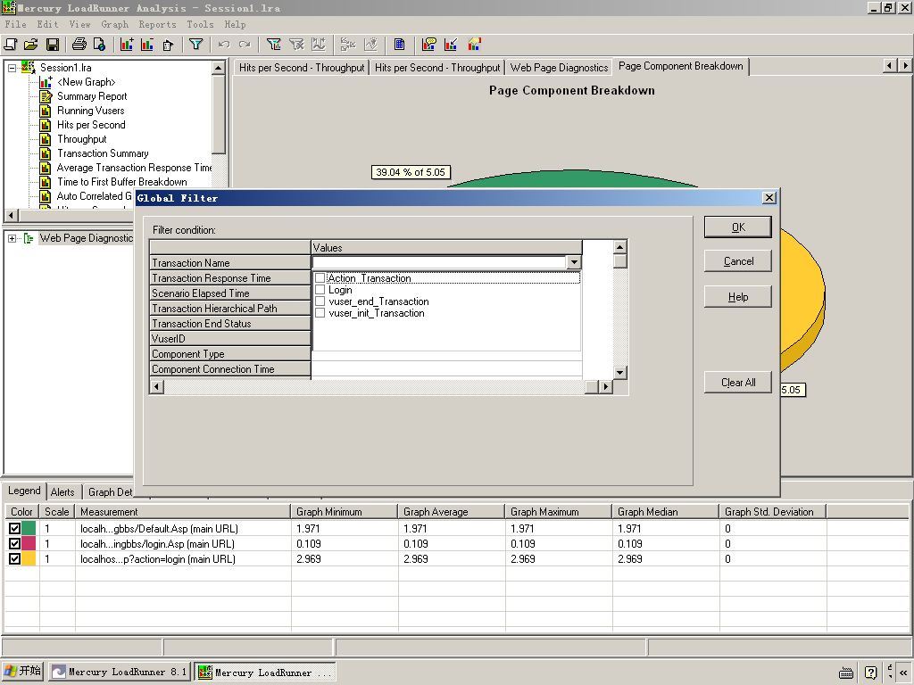Click the pink login.Asp legend color swatch
Image resolution: width=914 pixels, height=685 pixels.
click(x=29, y=543)
